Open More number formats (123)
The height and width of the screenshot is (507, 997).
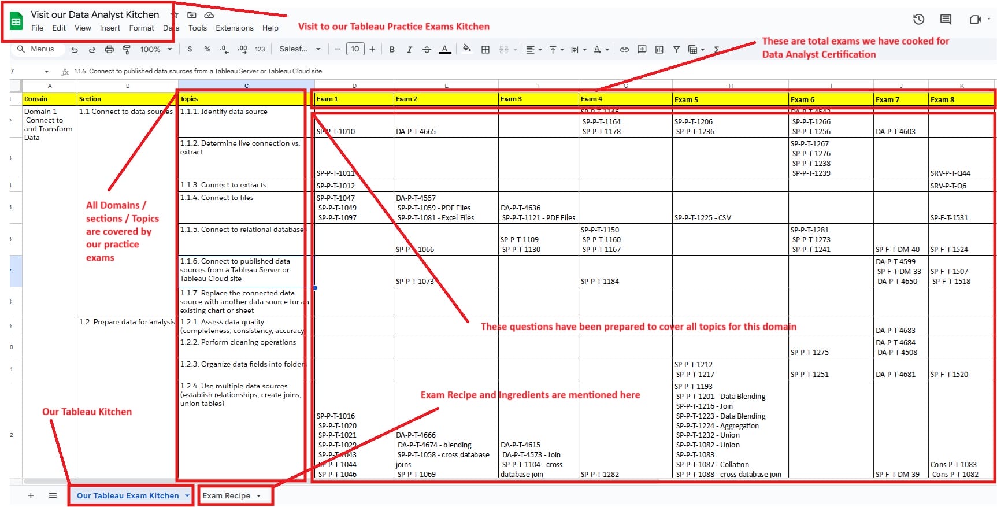[x=260, y=49]
